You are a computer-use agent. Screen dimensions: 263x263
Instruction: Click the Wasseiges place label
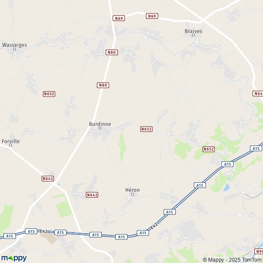point(14,45)
